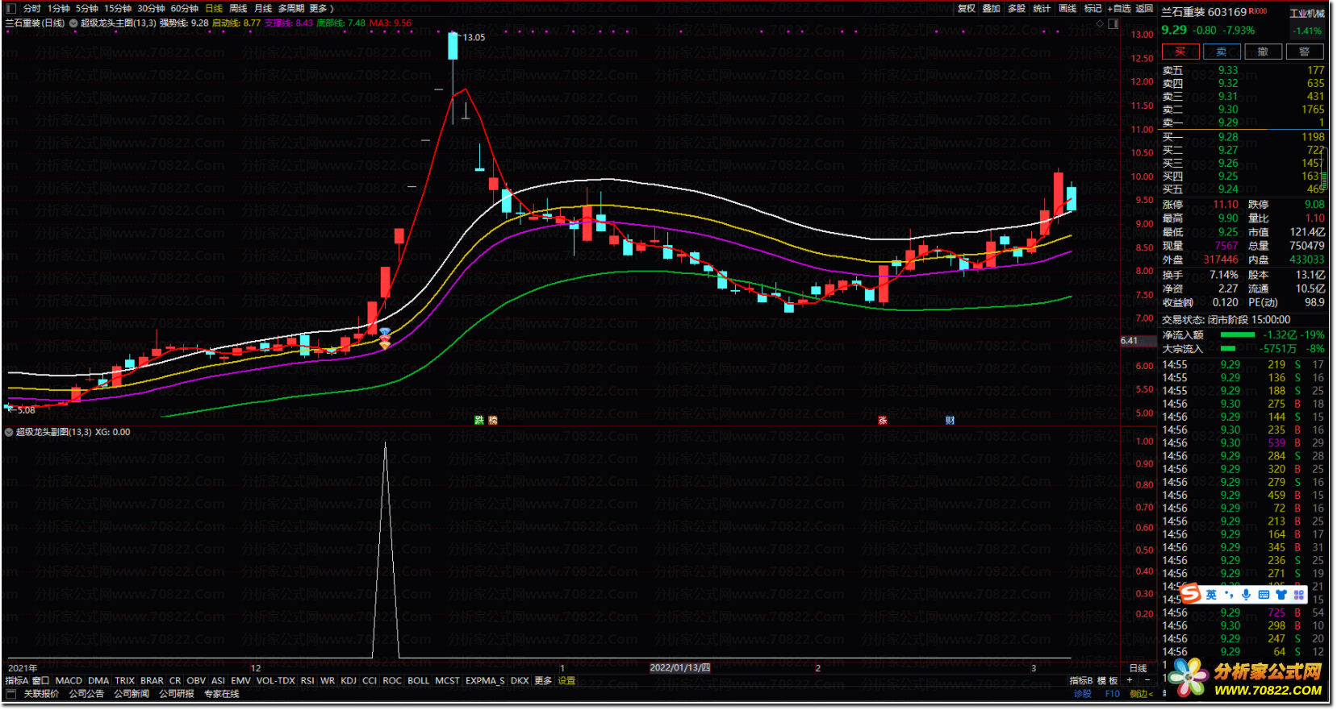Select the EXPMA_S indicator
The height and width of the screenshot is (710, 1337).
(x=485, y=681)
